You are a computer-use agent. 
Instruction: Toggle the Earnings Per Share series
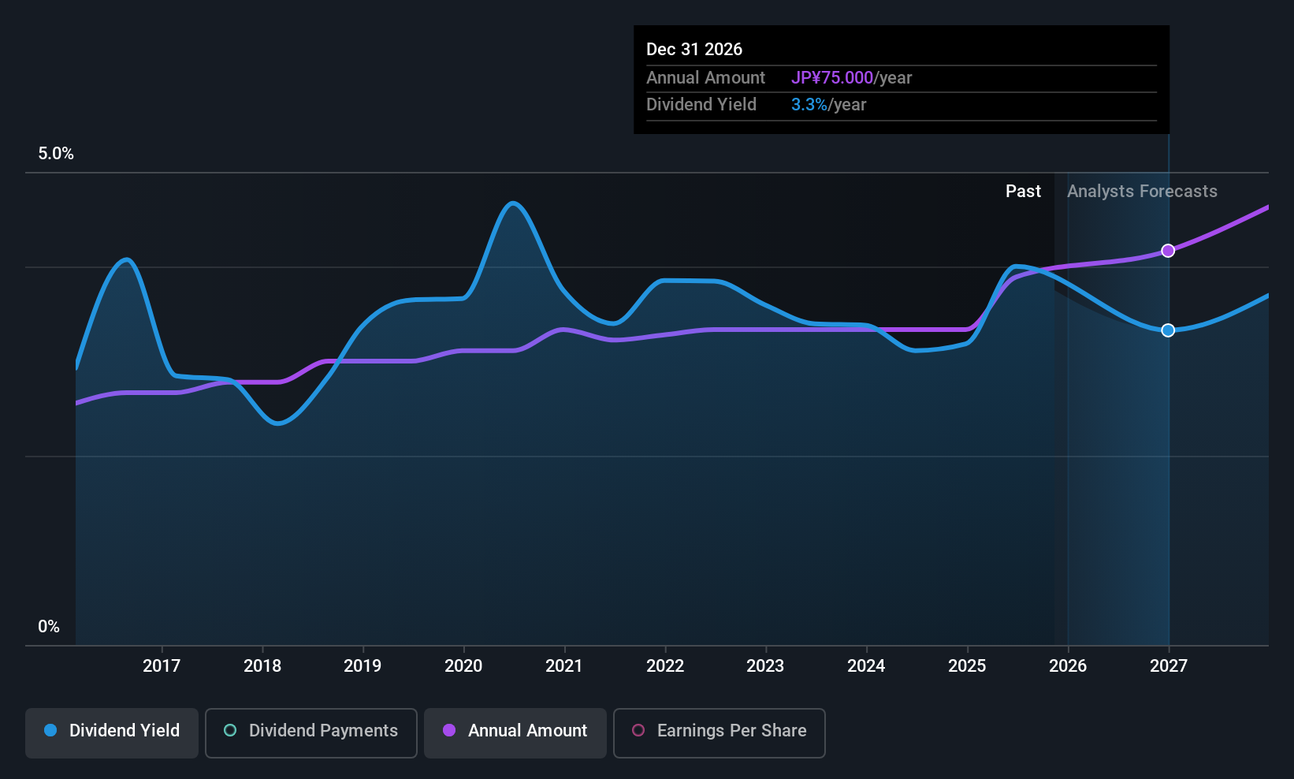(x=719, y=732)
